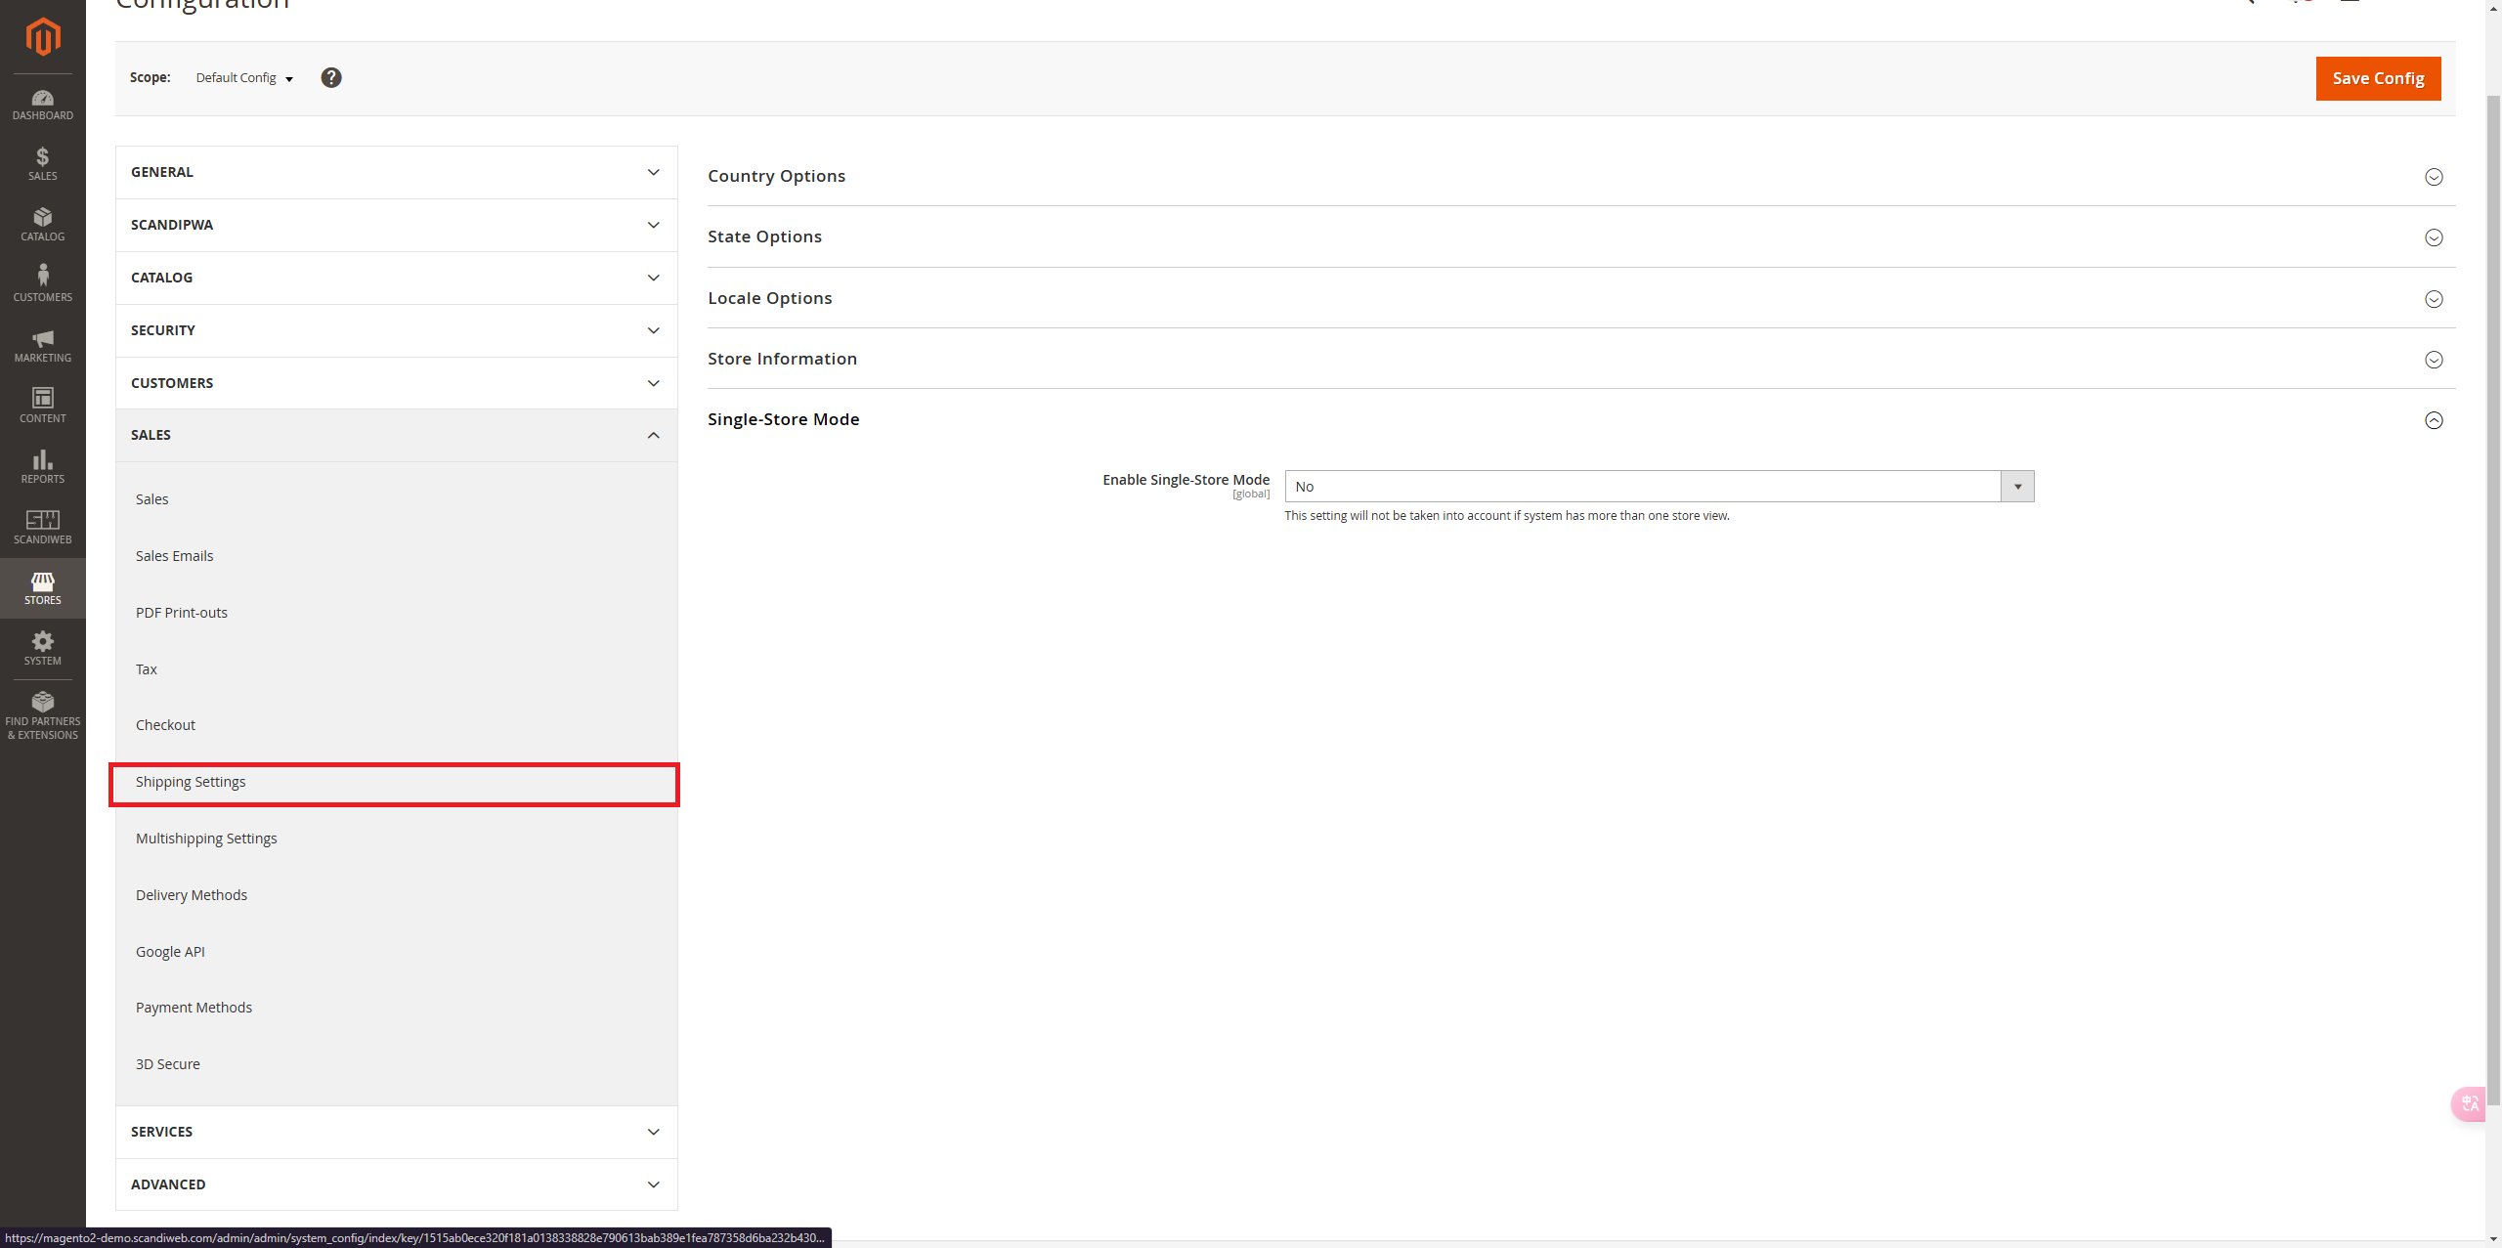The width and height of the screenshot is (2502, 1248).
Task: Select the Checkout config item
Action: tap(165, 725)
